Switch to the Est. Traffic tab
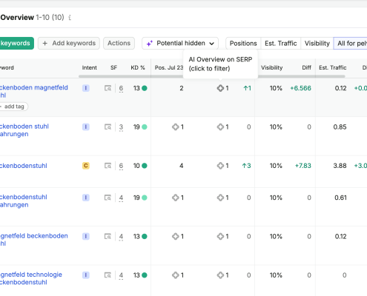The image size is (367, 296). pyautogui.click(x=281, y=44)
